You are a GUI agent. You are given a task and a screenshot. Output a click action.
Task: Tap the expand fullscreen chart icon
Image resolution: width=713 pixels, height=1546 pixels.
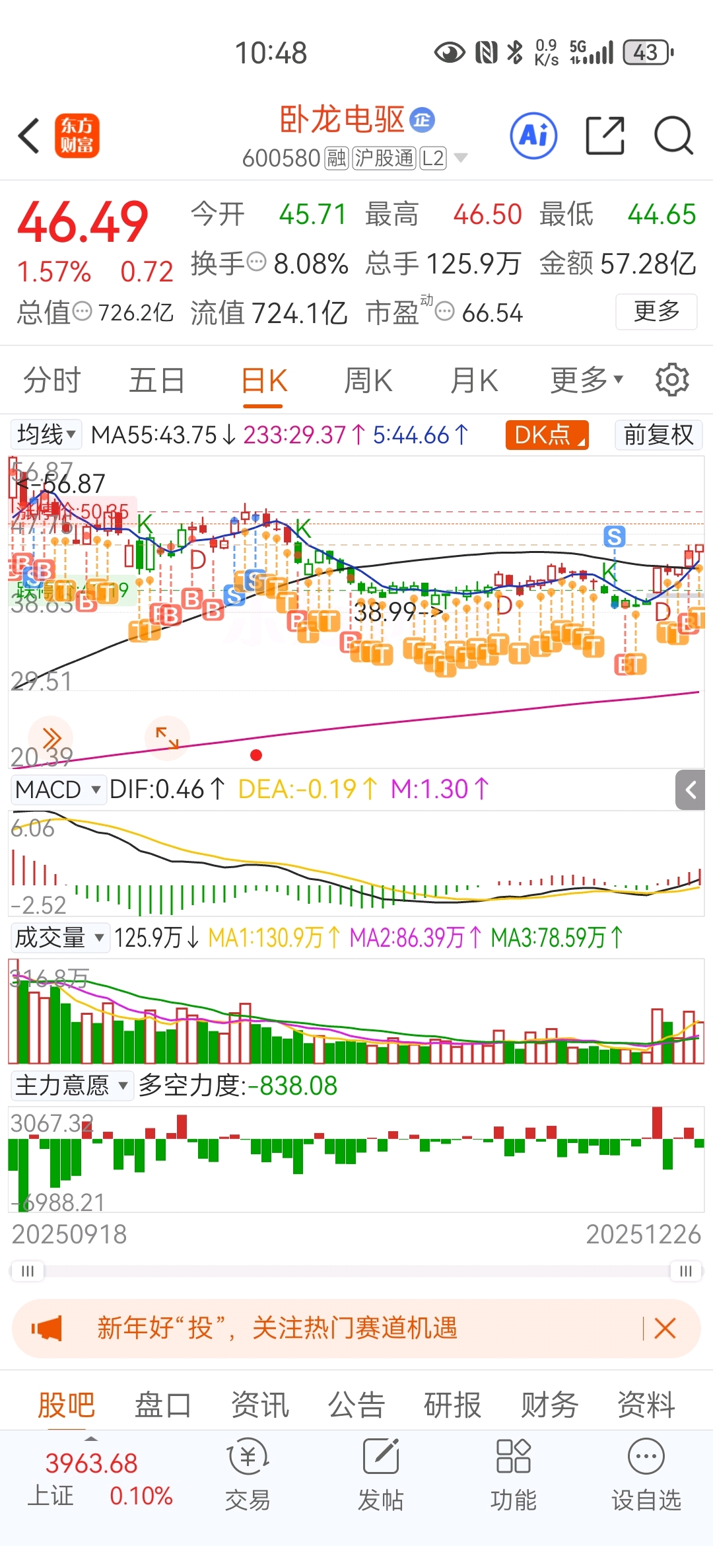[167, 738]
